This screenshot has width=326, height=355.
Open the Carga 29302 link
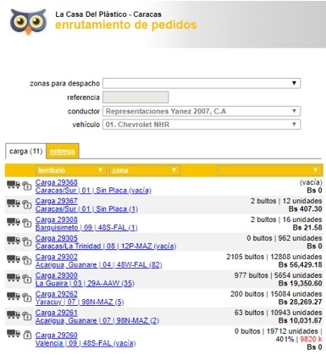point(57,257)
